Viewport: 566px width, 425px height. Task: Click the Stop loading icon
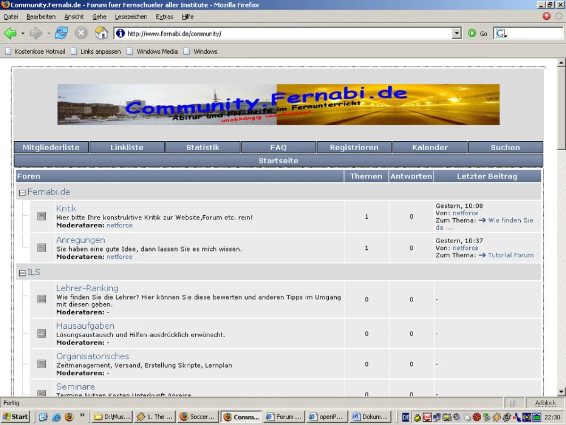pos(81,34)
